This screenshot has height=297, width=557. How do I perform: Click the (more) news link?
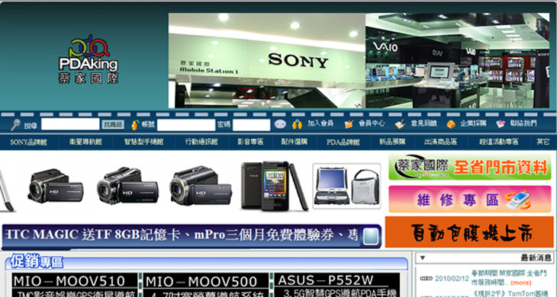tap(521, 283)
